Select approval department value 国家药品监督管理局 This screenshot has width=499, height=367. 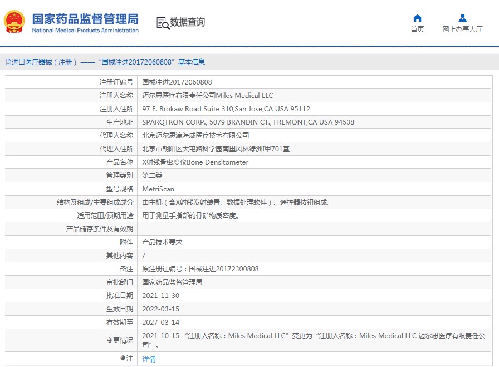pyautogui.click(x=172, y=282)
